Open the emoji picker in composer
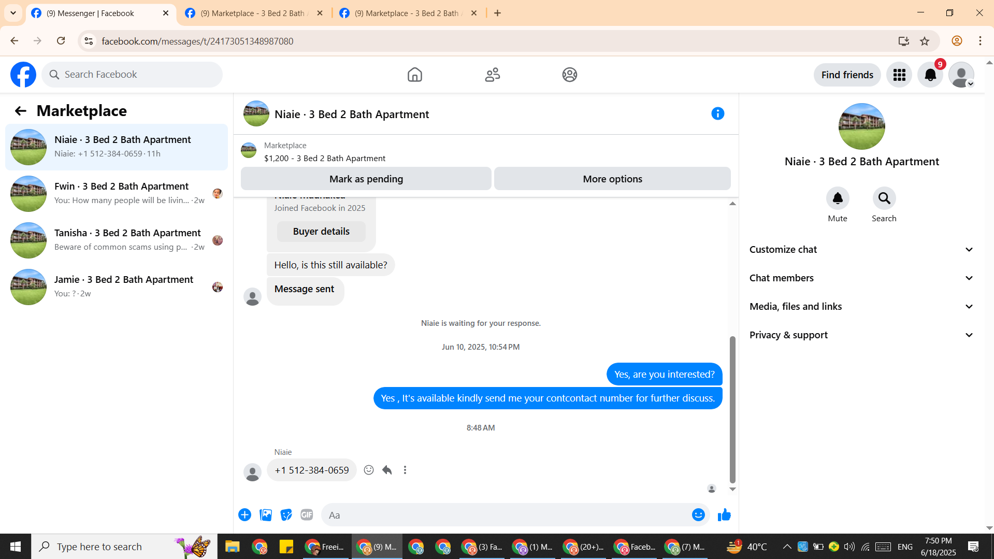Screen dimensions: 994x559 698,515
